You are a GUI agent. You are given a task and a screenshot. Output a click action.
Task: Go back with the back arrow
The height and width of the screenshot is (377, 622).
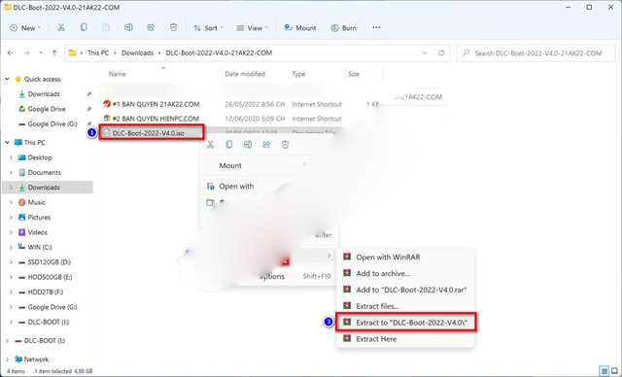pyautogui.click(x=11, y=52)
